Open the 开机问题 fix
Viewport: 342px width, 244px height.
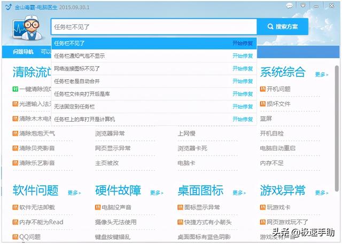(278, 89)
